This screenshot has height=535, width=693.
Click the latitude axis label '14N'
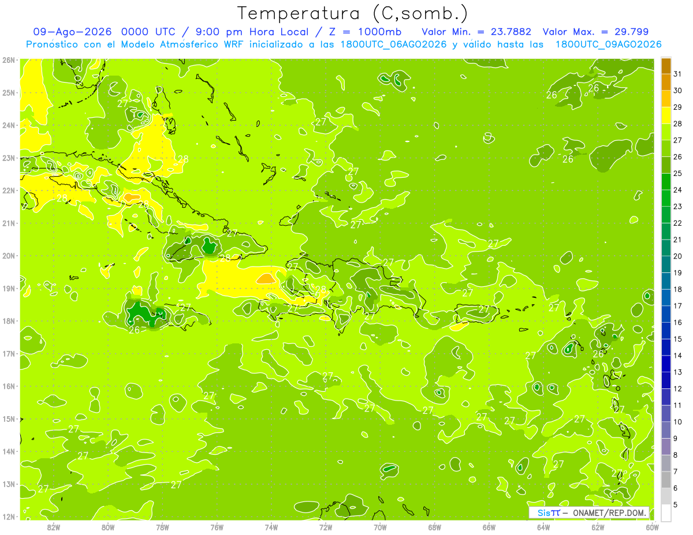pos(9,451)
